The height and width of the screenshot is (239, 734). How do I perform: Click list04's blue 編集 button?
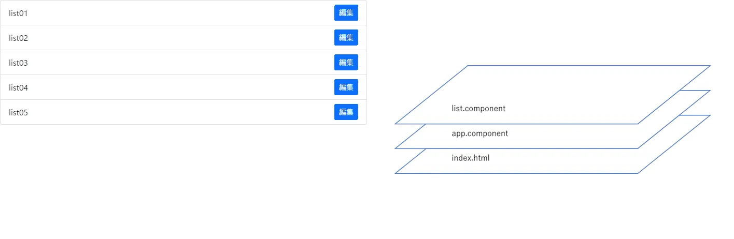[346, 87]
